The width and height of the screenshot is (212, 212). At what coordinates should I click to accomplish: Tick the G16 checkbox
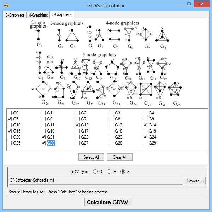pyautogui.click(x=43, y=131)
